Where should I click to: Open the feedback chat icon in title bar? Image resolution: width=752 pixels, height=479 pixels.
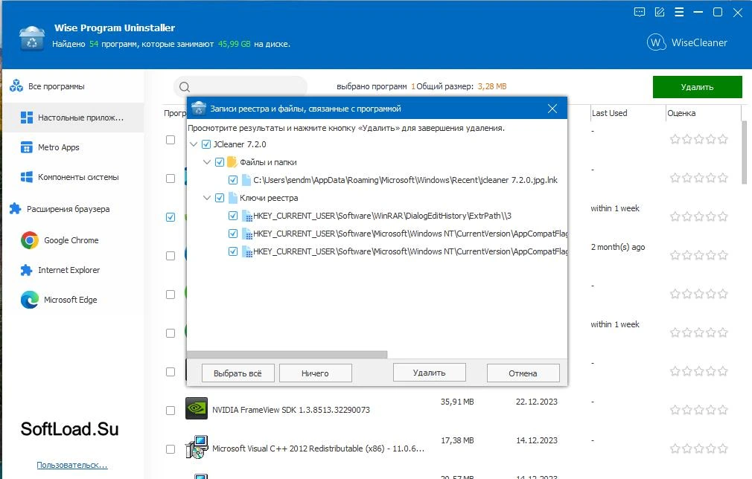(x=640, y=12)
